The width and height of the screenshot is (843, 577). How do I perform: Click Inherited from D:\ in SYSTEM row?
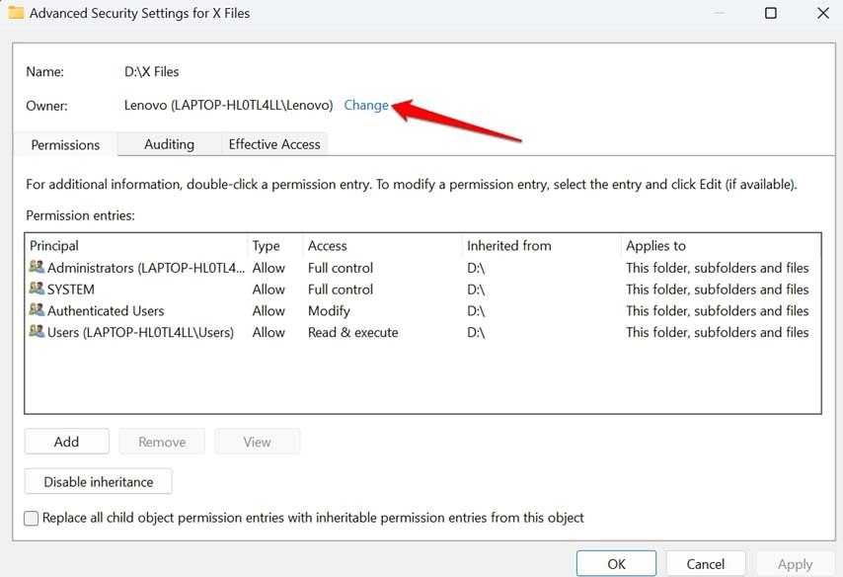476,289
